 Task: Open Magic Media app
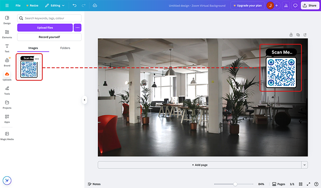[x=7, y=136]
